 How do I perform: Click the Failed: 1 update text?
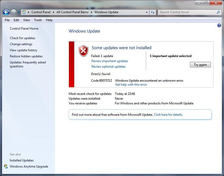pyautogui.click(x=102, y=56)
